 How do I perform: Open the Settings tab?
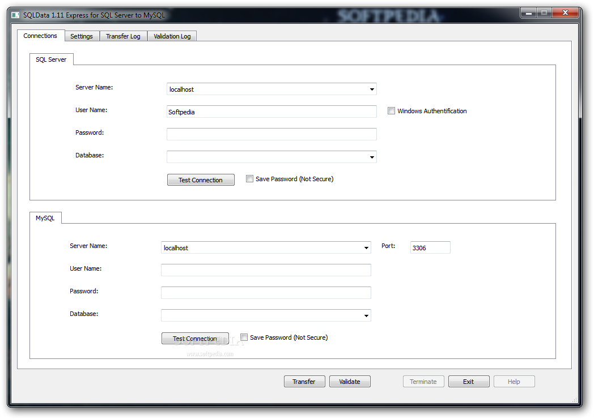point(82,36)
